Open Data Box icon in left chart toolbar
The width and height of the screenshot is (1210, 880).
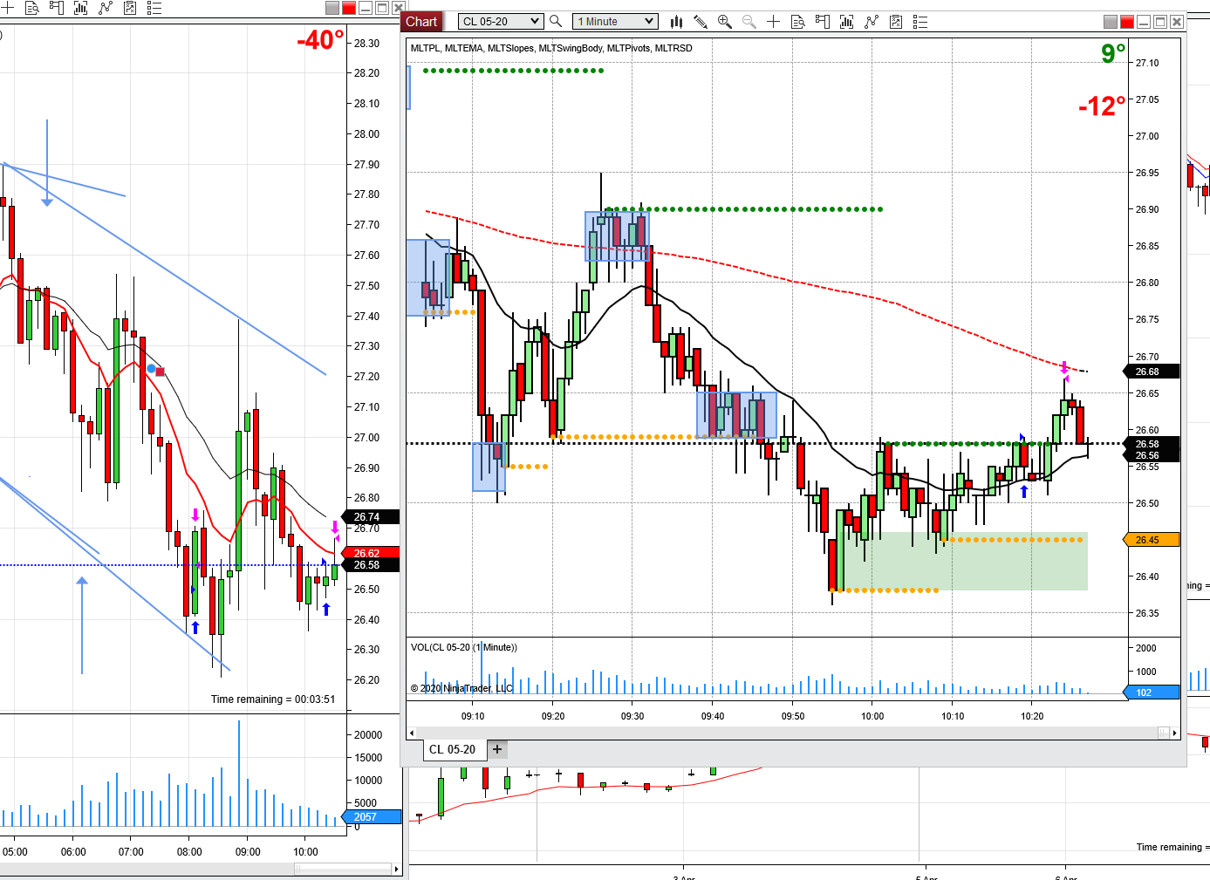pos(32,8)
